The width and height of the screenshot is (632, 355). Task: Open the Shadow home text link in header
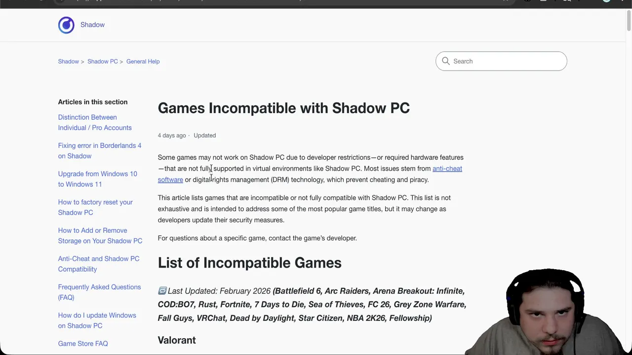pos(92,25)
